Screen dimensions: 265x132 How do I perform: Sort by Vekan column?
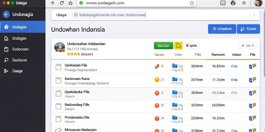(x=237, y=55)
